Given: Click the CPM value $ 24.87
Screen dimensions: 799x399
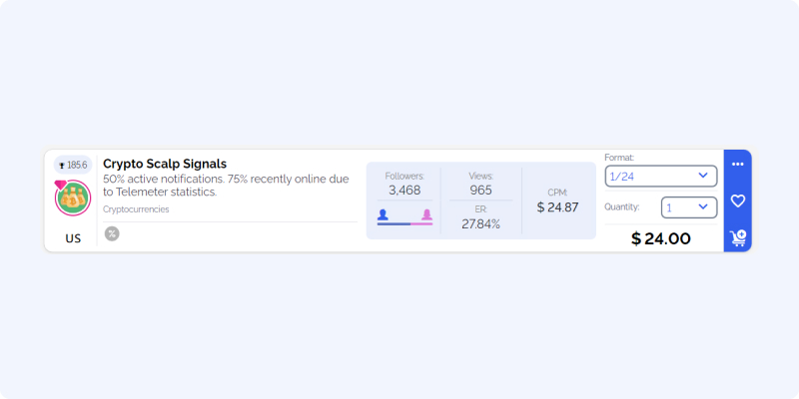Looking at the screenshot, I should point(557,207).
